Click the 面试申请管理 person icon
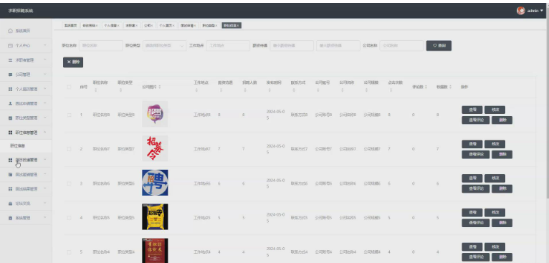Image resolution: width=549 pixels, height=263 pixels. pyautogui.click(x=11, y=103)
